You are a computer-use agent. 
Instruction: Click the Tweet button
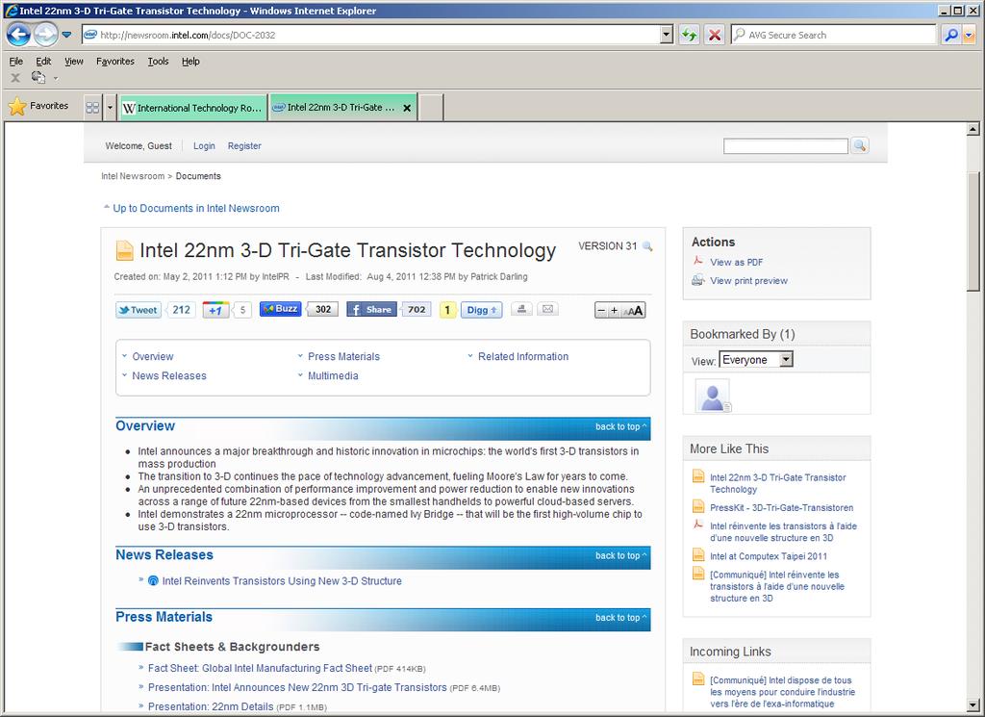[139, 310]
